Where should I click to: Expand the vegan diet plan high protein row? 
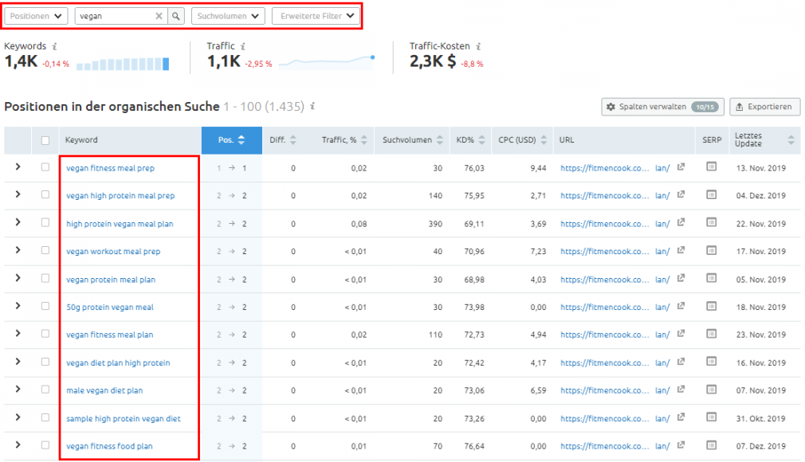(x=18, y=362)
